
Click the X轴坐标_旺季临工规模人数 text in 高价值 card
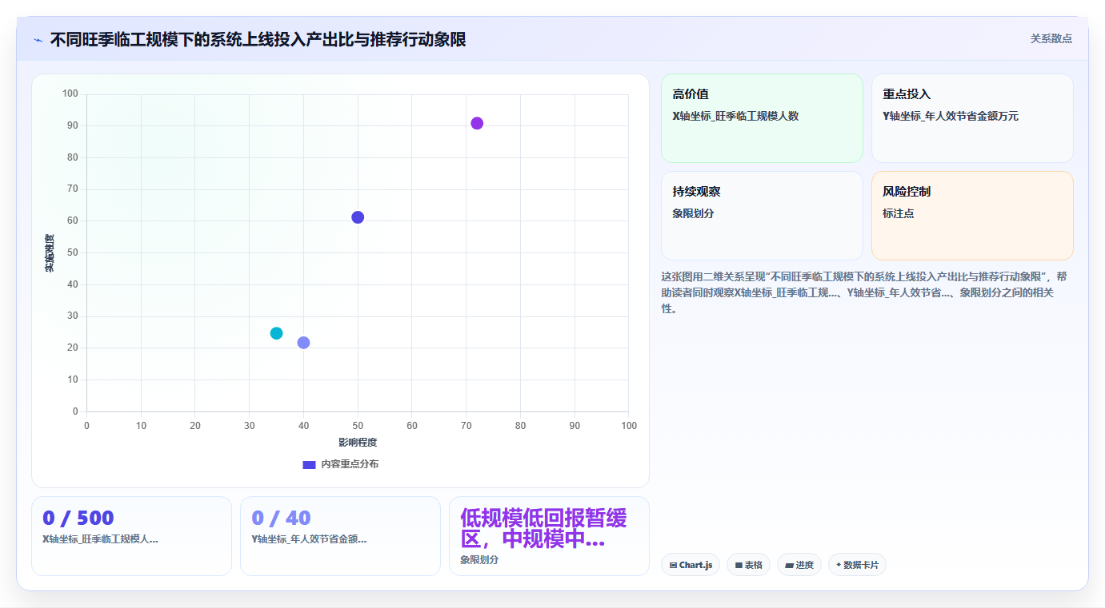click(x=735, y=117)
